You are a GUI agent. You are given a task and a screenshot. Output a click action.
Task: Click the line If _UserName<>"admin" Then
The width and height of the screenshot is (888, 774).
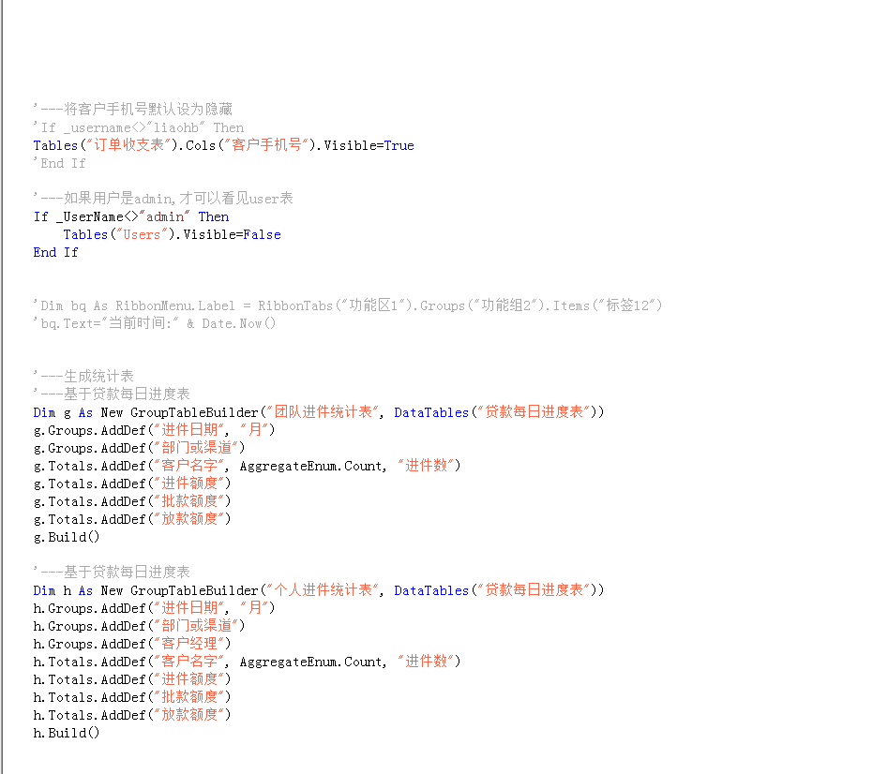(x=131, y=216)
